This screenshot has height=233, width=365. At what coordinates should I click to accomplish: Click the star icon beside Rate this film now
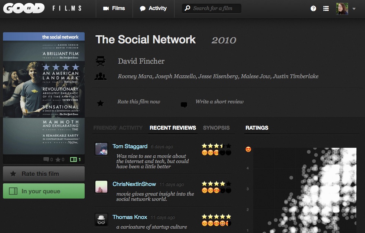pos(100,103)
